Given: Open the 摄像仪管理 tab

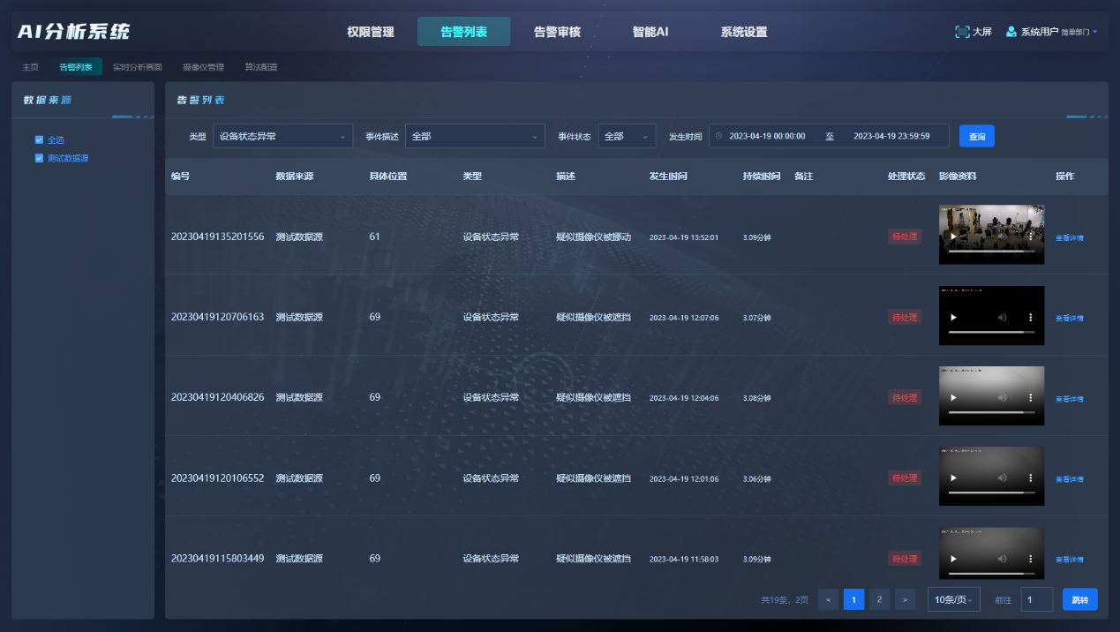Looking at the screenshot, I should click(203, 67).
